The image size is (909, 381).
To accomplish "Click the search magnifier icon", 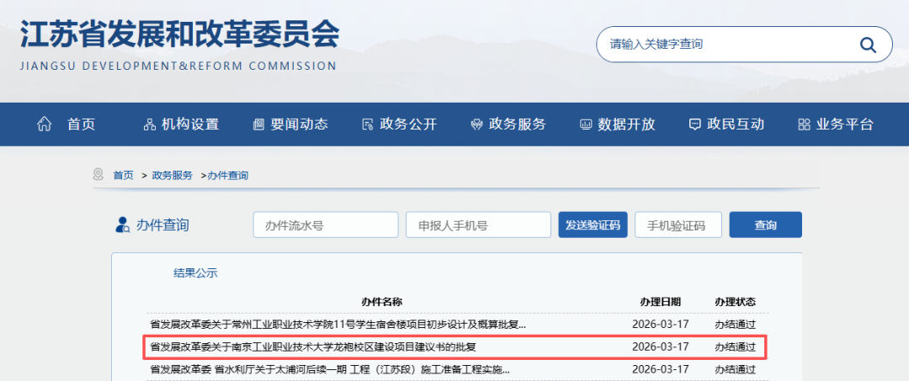I will pyautogui.click(x=868, y=45).
